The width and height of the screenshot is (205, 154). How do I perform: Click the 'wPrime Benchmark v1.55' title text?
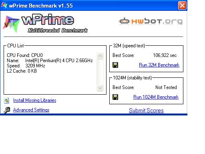[x=41, y=6]
